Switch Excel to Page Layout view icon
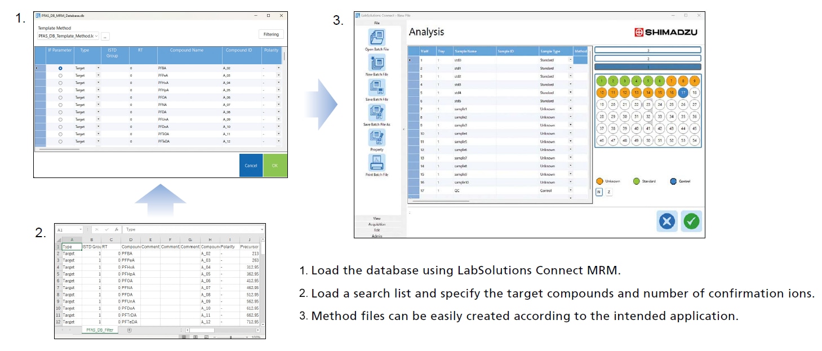Image resolution: width=822 pixels, height=351 pixels. [x=195, y=337]
